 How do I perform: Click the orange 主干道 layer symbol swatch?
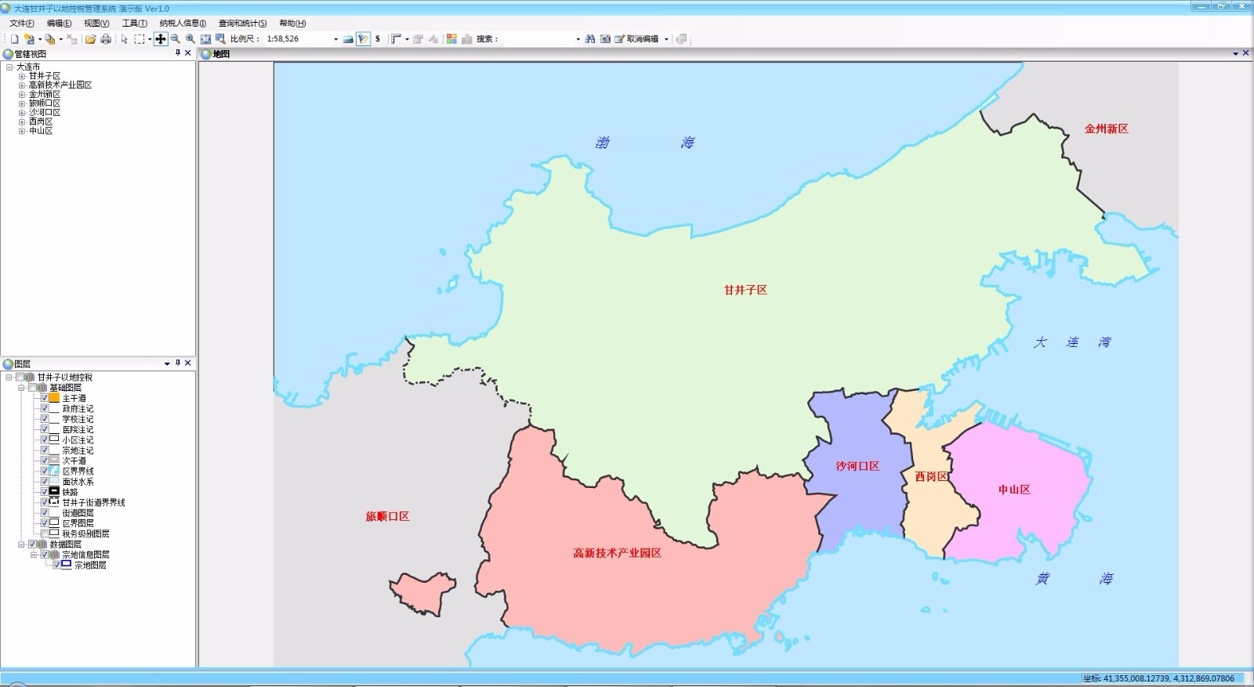(54, 398)
